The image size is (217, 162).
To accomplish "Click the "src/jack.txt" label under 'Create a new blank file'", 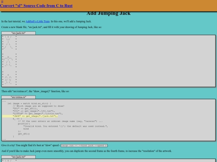I will pos(18,33).
